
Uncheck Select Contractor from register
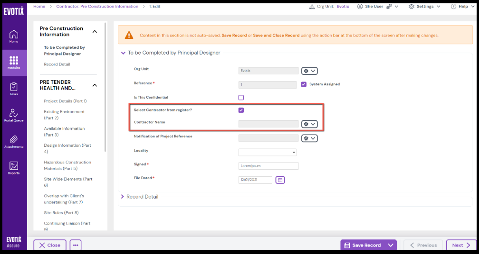point(241,110)
